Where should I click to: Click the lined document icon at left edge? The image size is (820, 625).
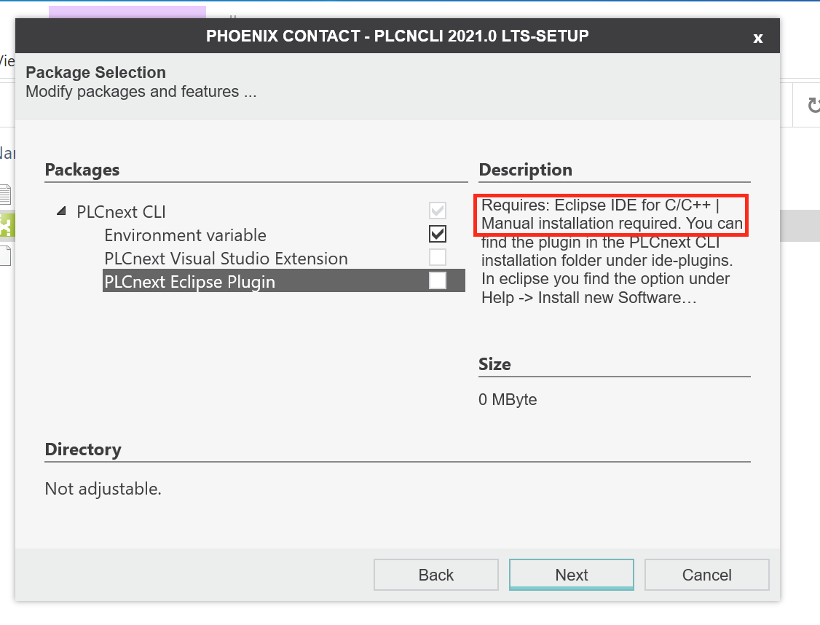5,194
